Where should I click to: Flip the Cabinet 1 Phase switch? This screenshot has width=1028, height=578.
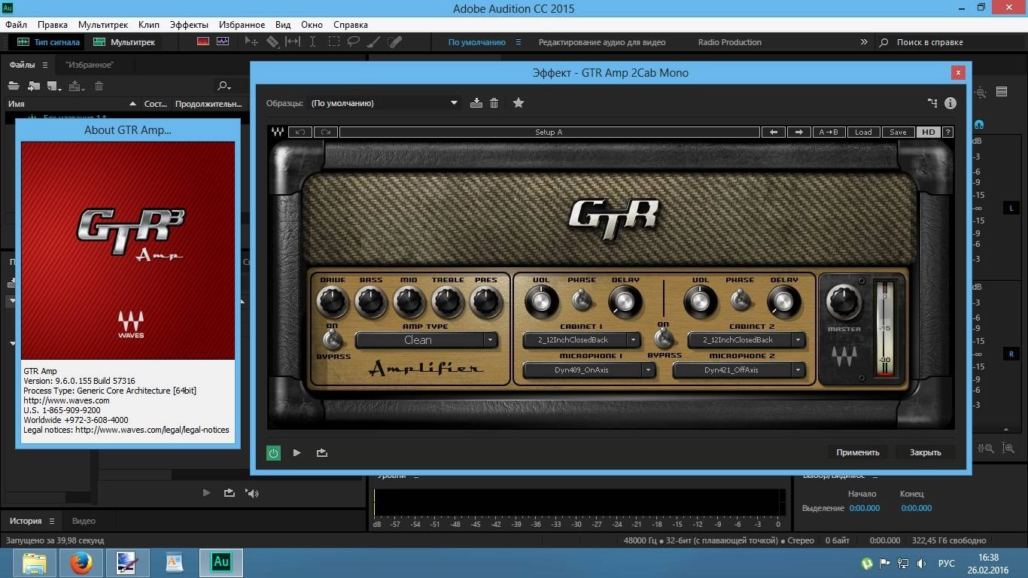tap(581, 301)
